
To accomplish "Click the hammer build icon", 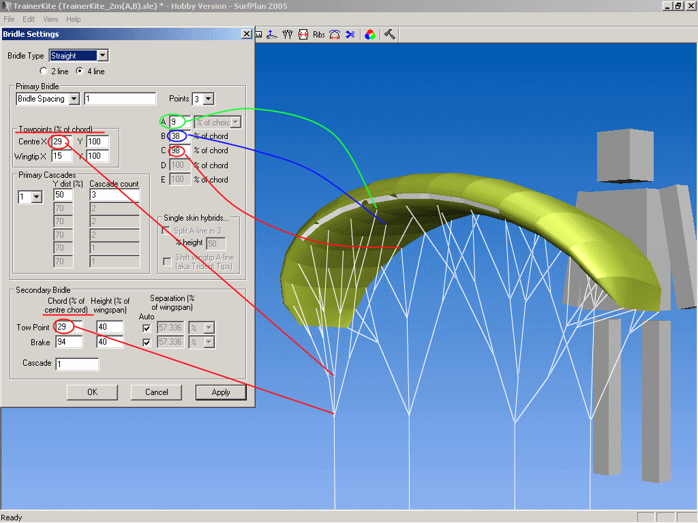I will click(x=390, y=34).
